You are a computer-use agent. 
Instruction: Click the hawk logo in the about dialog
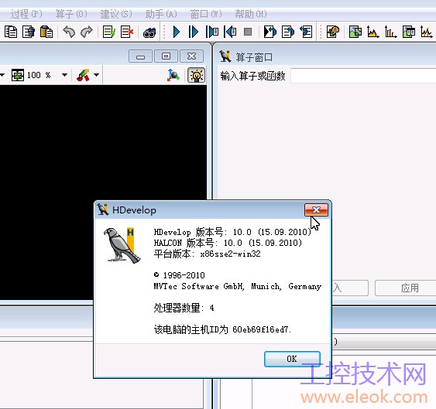[x=122, y=245]
